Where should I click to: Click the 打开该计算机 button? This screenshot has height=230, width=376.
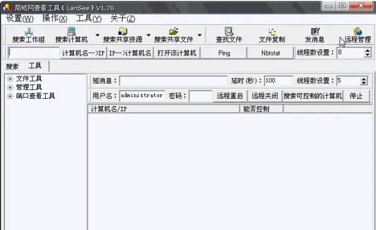click(177, 53)
